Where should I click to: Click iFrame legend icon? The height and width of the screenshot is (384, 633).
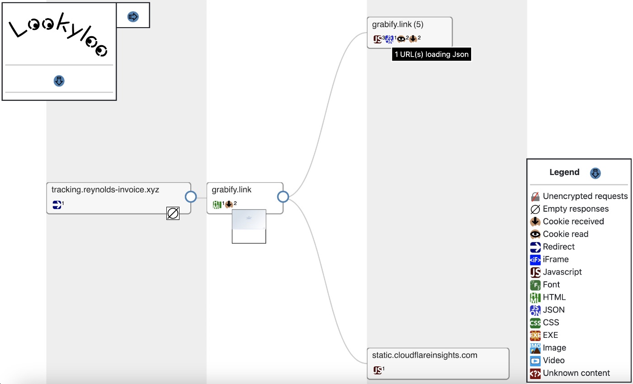tap(535, 260)
